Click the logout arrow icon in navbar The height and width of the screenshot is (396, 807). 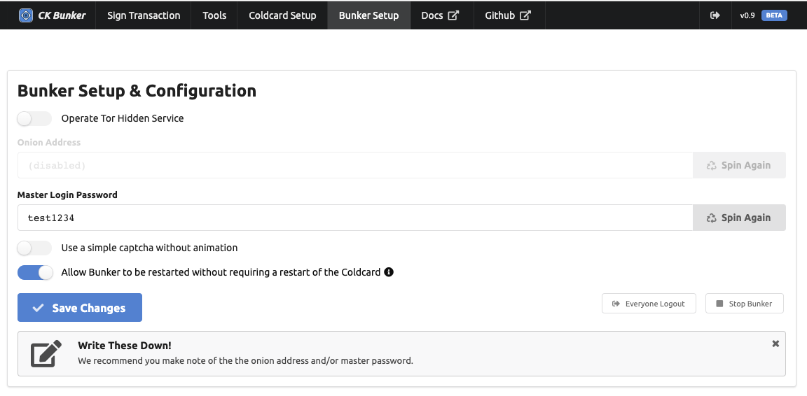tap(715, 15)
